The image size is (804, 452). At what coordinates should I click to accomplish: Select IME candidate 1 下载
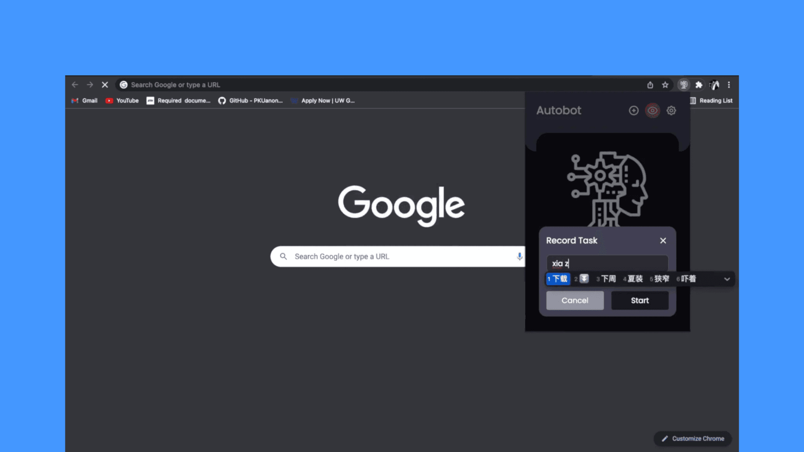(558, 279)
